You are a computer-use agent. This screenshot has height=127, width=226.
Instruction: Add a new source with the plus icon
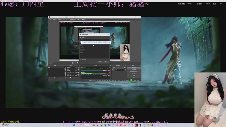pyautogui.click(x=66, y=78)
